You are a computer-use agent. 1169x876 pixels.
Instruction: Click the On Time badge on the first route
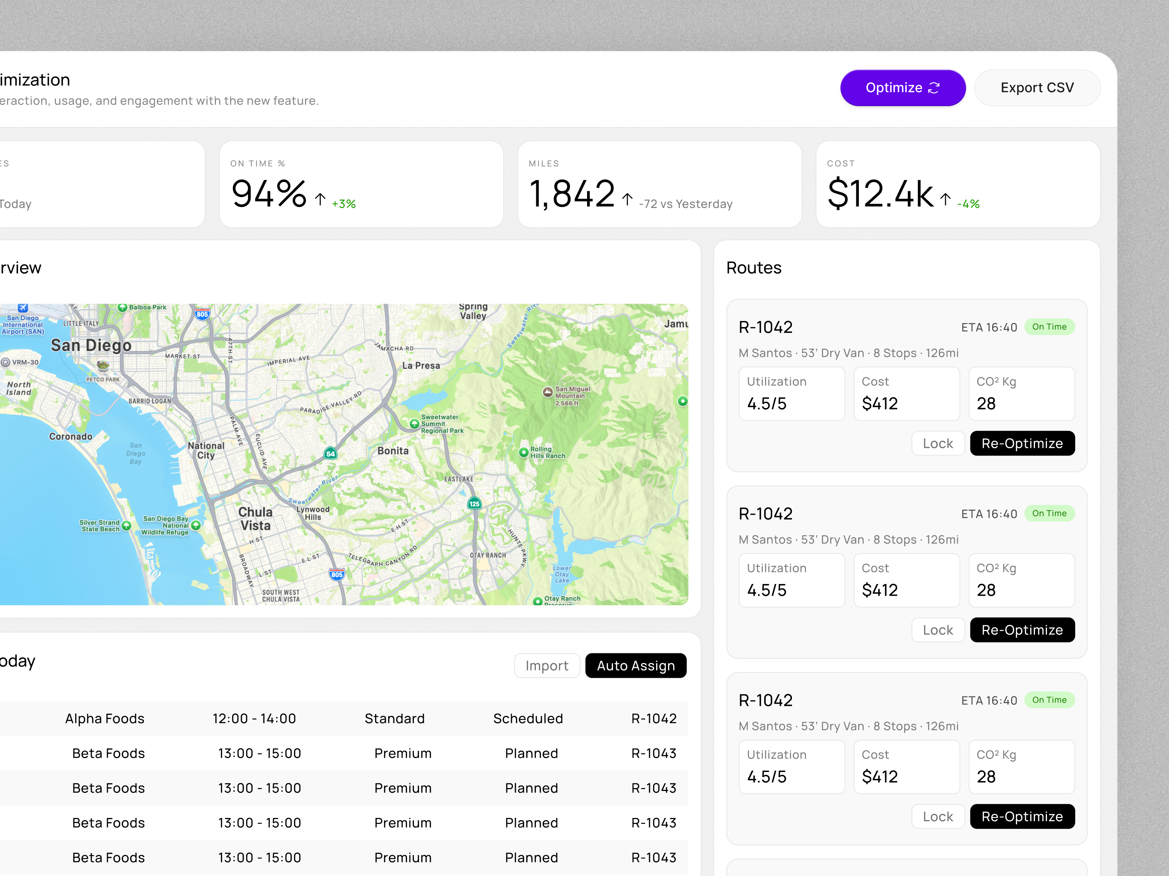[x=1050, y=326]
